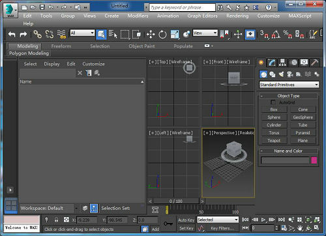
Task: Select the Rotate tool
Action: (162, 35)
